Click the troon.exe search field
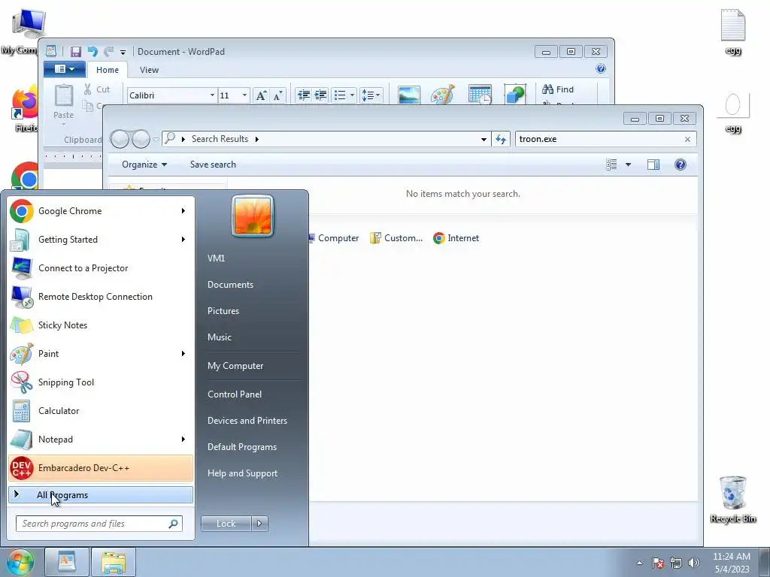This screenshot has width=770, height=577. pos(599,139)
